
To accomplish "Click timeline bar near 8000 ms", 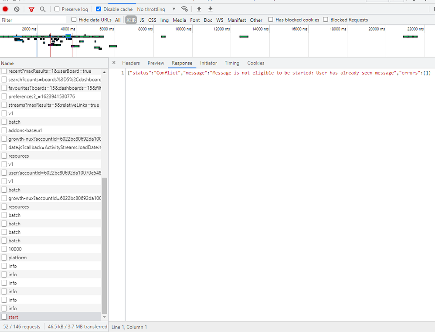I will tap(163, 37).
